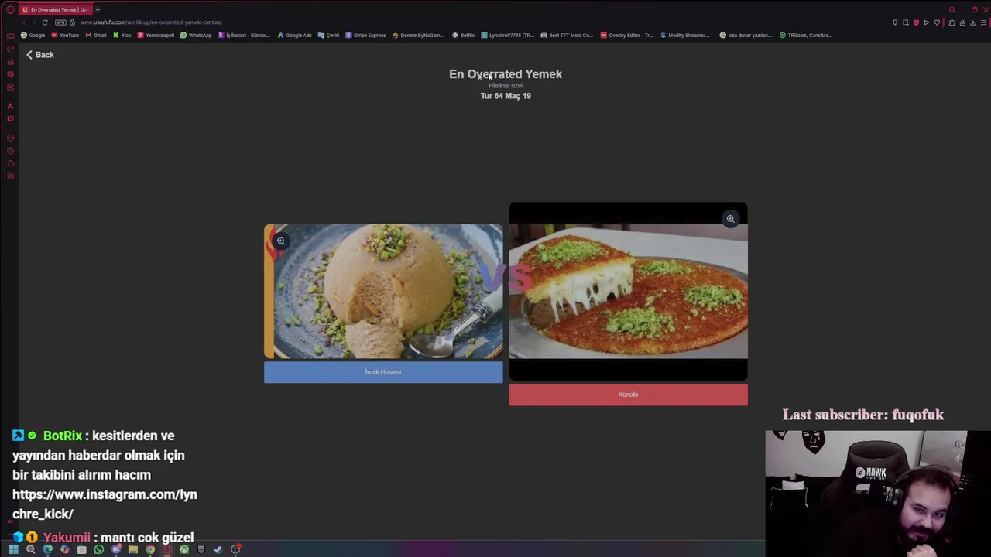Take a snapshot with the toolbar icon
Screen dimensions: 991x557
[x=905, y=22]
